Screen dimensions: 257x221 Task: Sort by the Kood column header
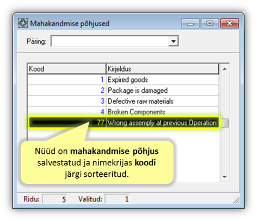coord(66,69)
